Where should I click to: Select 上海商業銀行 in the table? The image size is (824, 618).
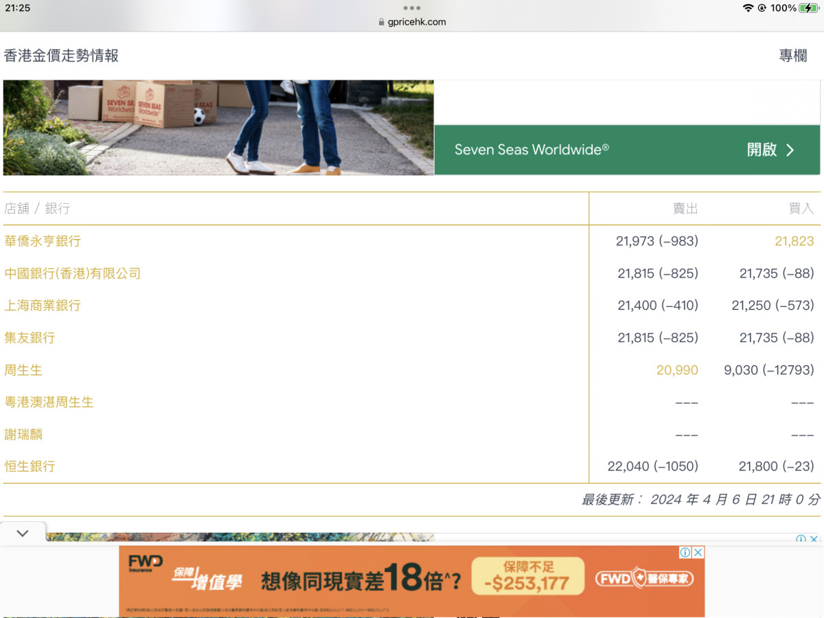tap(43, 306)
